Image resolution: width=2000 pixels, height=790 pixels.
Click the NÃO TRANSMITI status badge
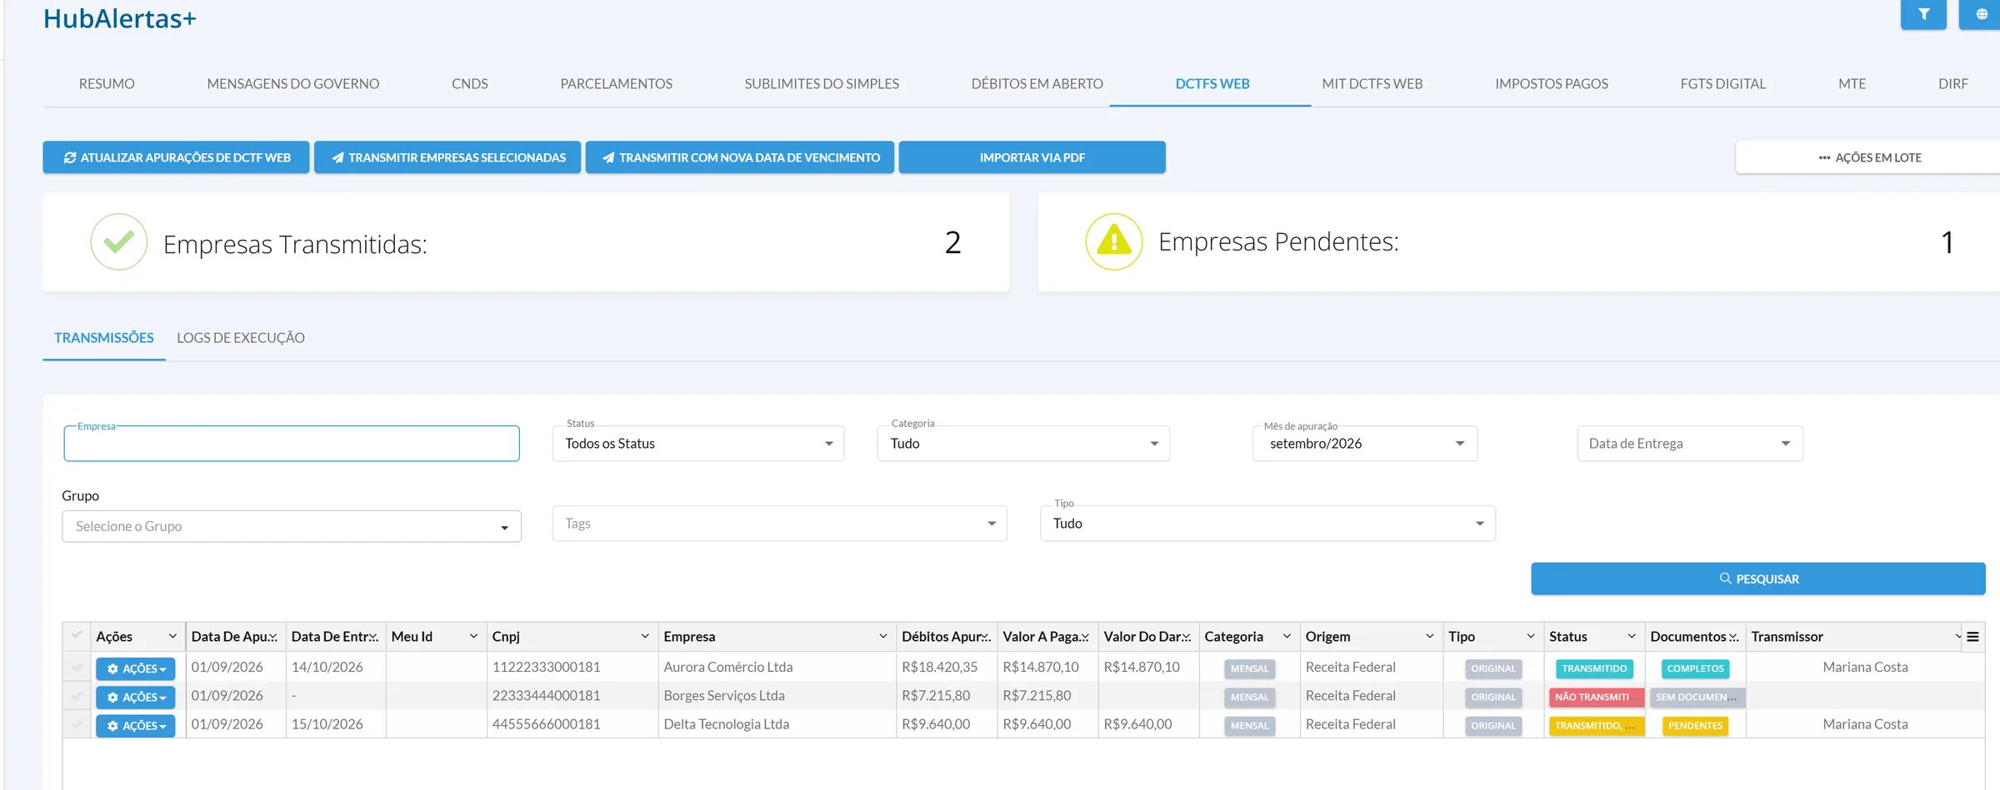(1596, 698)
